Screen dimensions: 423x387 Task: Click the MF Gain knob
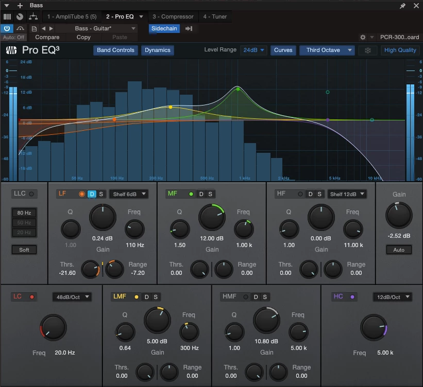[212, 217]
